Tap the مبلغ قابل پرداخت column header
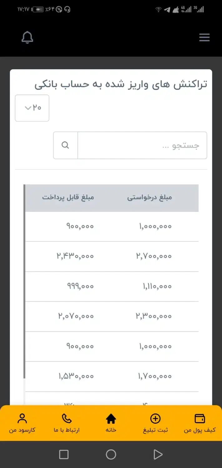 [69, 197]
